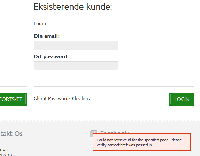The width and height of the screenshot is (200, 156).
Task: Click the Dit password label
Action: point(51,57)
